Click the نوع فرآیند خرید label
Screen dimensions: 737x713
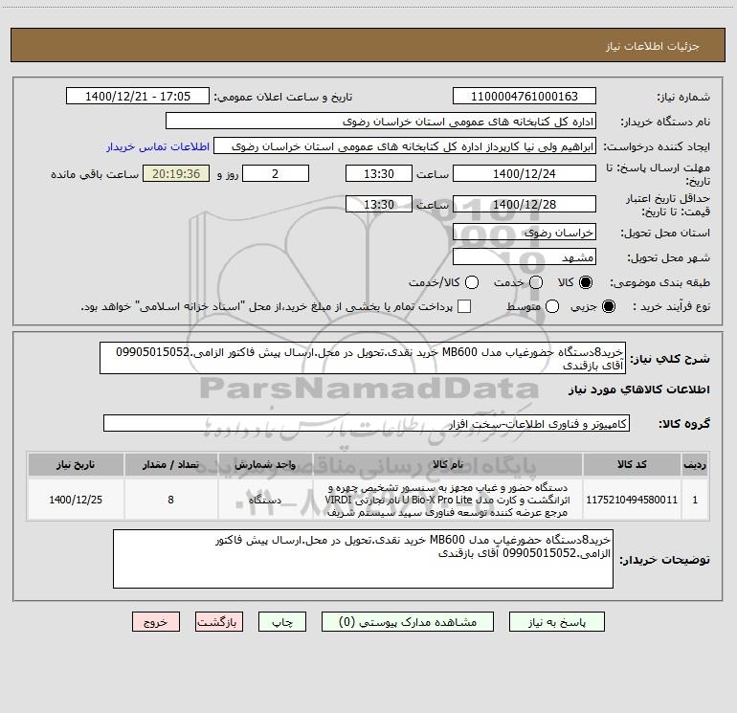pyautogui.click(x=671, y=307)
